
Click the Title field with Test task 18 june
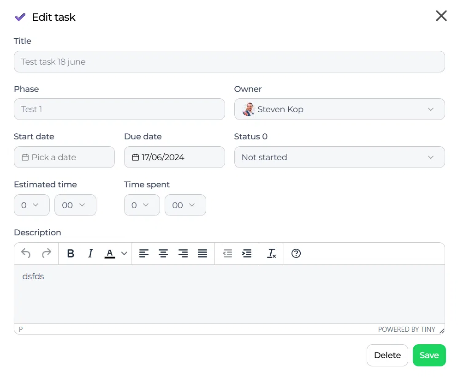click(x=229, y=62)
